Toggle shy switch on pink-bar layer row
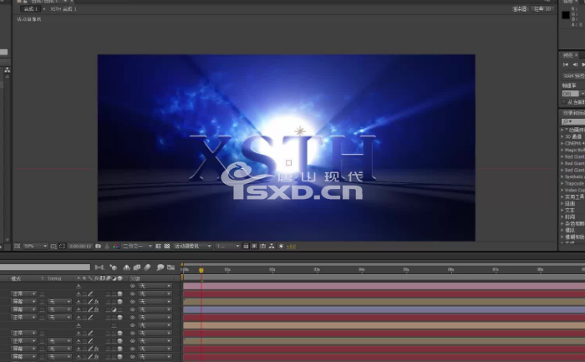585x362 pixels. pyautogui.click(x=79, y=286)
